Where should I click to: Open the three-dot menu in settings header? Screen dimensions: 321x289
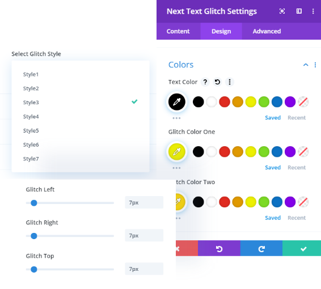[x=313, y=11]
